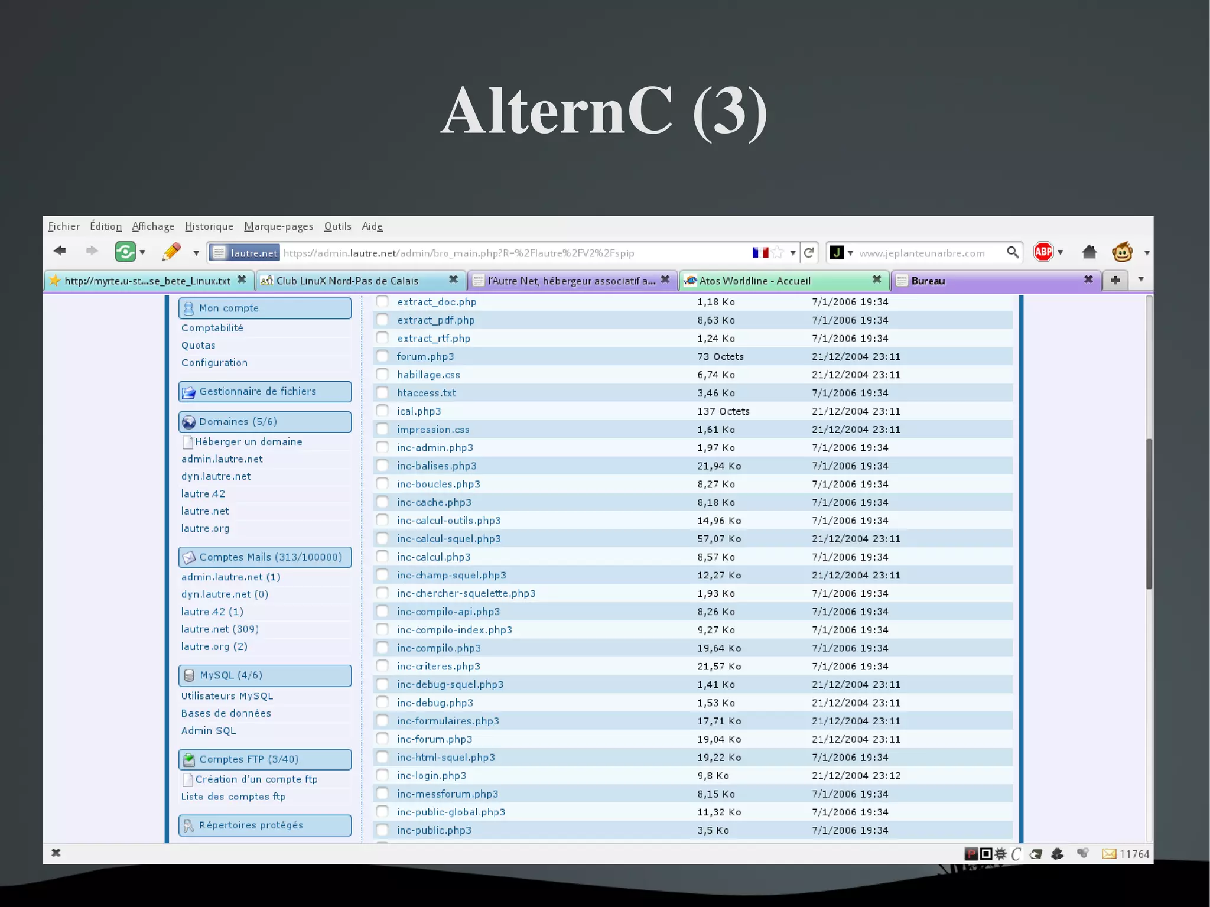Screen dimensions: 1210x907
Task: Open the Greasemonkey dropdown arrow
Action: coord(1146,253)
